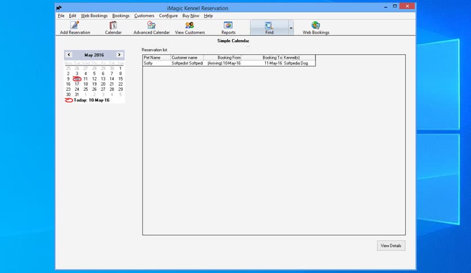The height and width of the screenshot is (273, 471).
Task: Select the Softy reservation row
Action: [x=229, y=63]
